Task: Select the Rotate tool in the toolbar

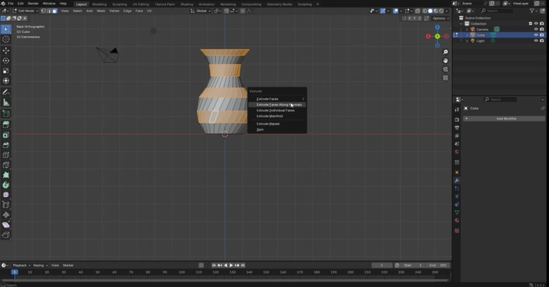Action: 6,61
